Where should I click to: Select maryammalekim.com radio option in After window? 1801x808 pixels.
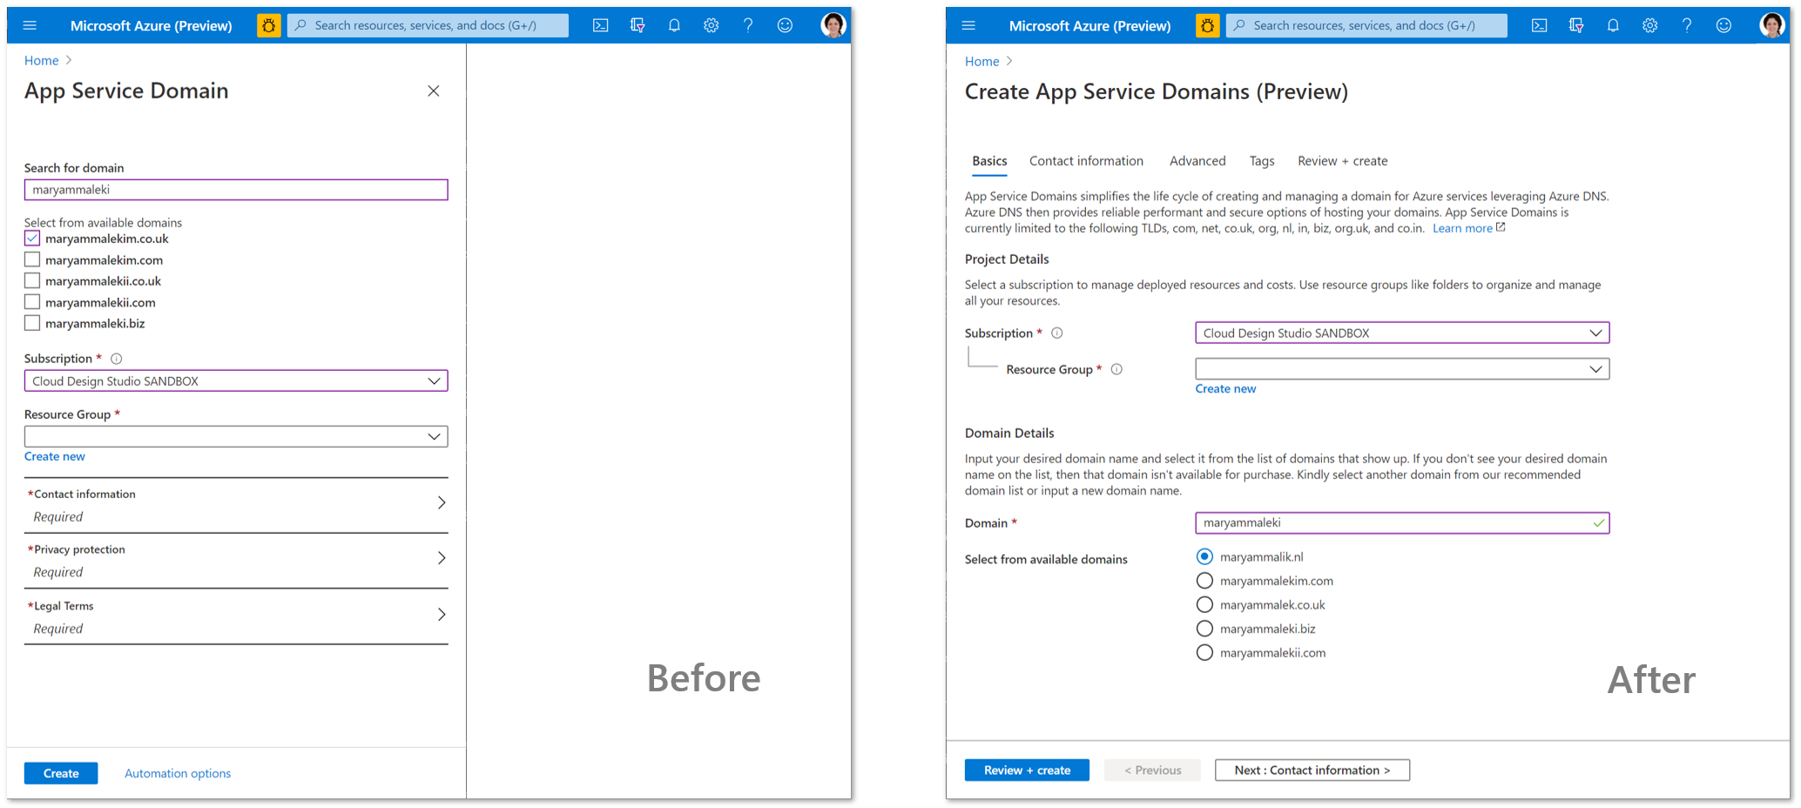pyautogui.click(x=1204, y=581)
